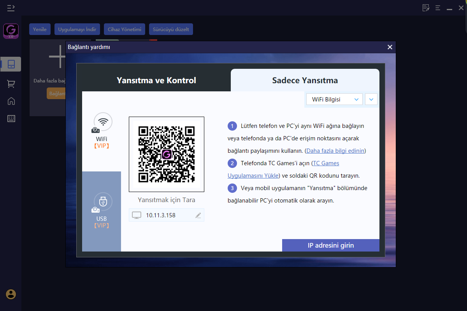This screenshot has height=311, width=467.
Task: Click the VIP label under WiFi
Action: pyautogui.click(x=102, y=146)
